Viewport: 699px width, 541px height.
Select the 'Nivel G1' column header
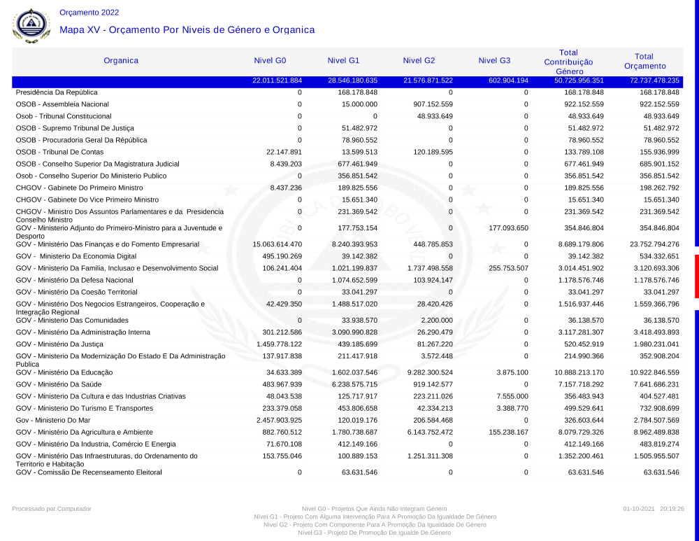[343, 61]
